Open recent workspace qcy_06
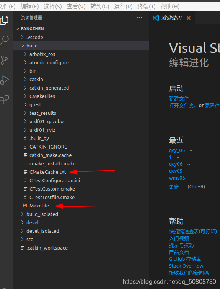Screen dimensions: 220x289 177,150
